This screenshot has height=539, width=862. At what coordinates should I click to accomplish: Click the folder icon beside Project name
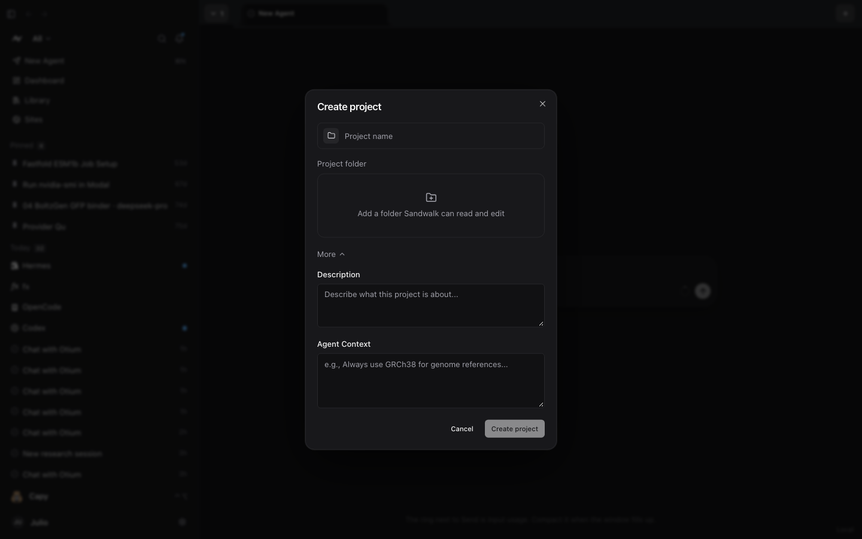pos(331,136)
